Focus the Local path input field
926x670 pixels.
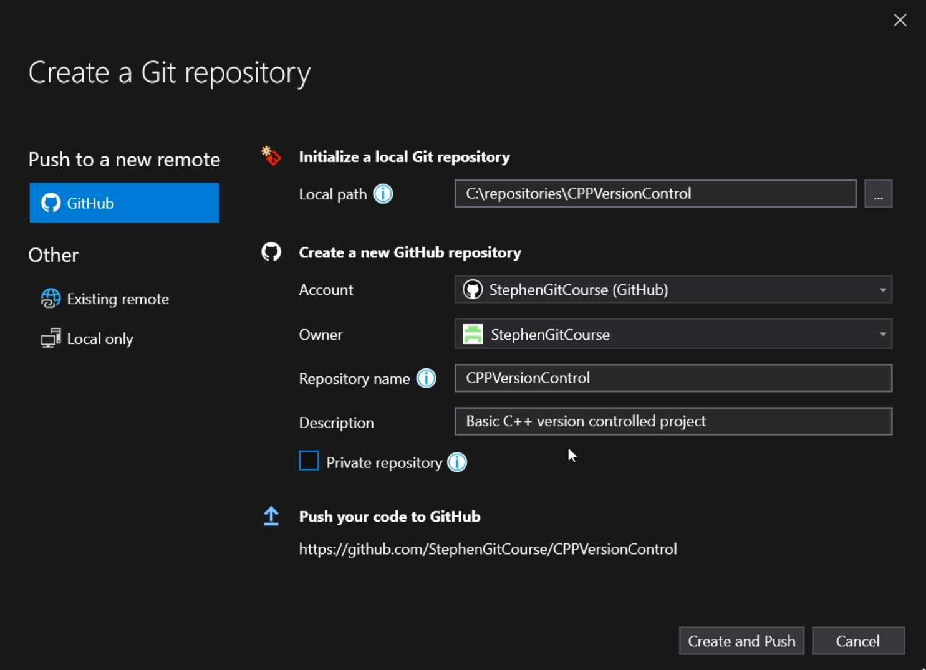(655, 194)
